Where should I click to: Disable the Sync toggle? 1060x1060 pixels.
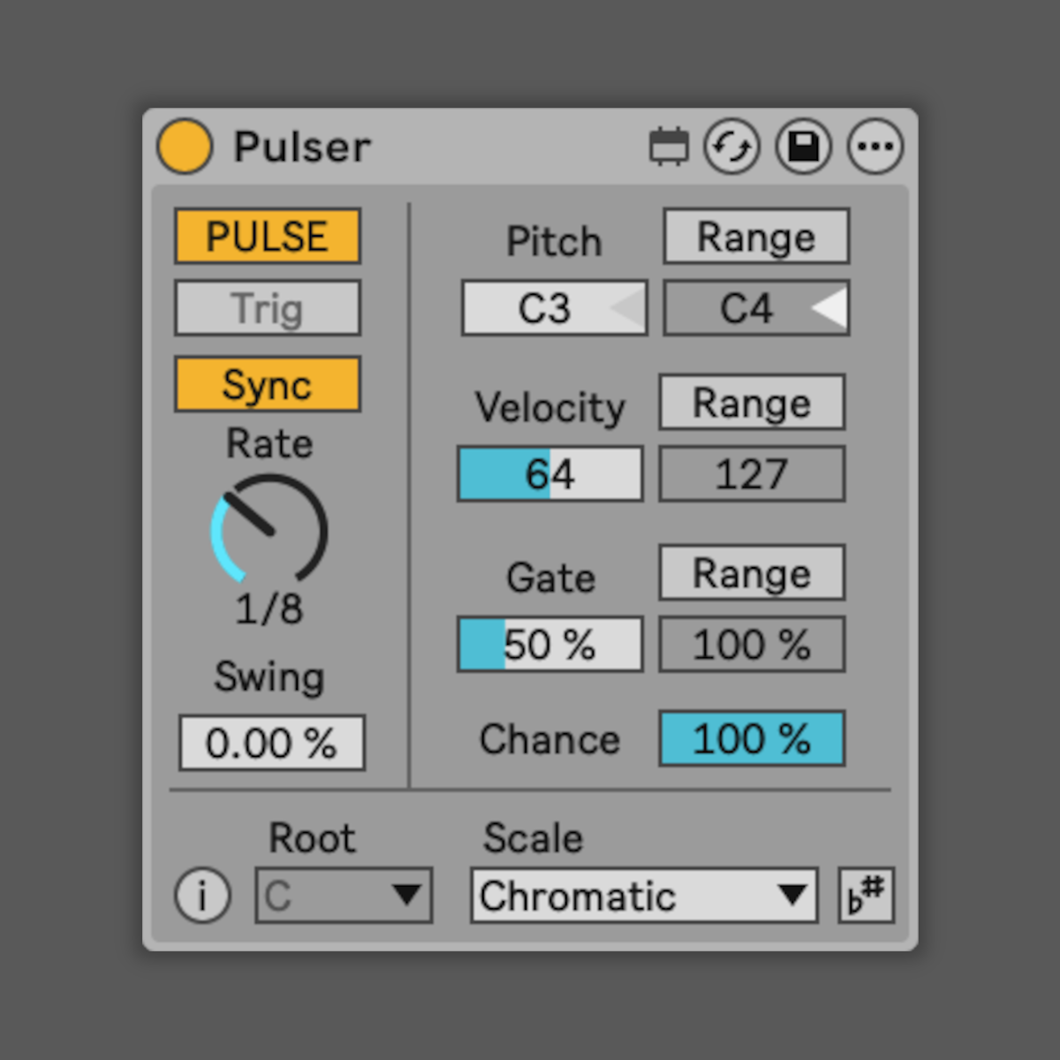coord(268,385)
